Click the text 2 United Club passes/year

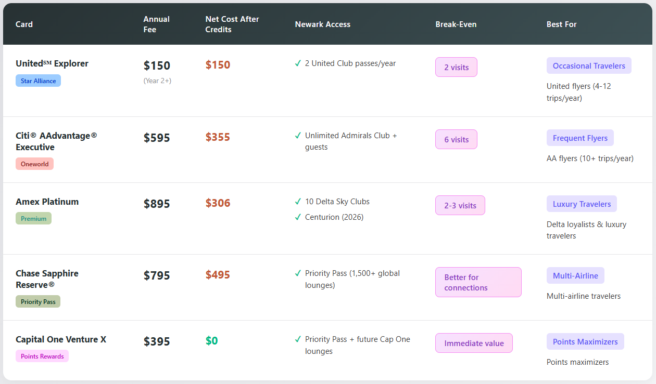point(350,63)
